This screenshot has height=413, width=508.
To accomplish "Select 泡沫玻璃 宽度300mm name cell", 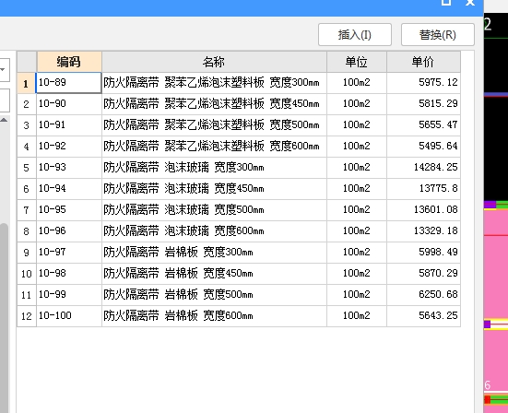I will 214,168.
